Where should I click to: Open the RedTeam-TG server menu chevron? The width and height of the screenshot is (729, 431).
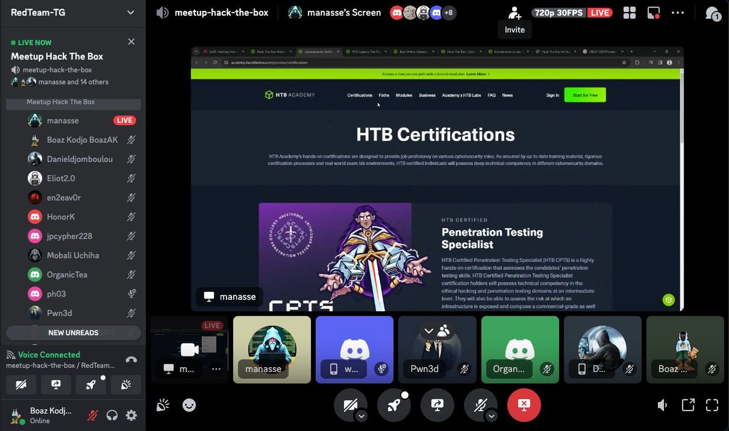coord(131,13)
